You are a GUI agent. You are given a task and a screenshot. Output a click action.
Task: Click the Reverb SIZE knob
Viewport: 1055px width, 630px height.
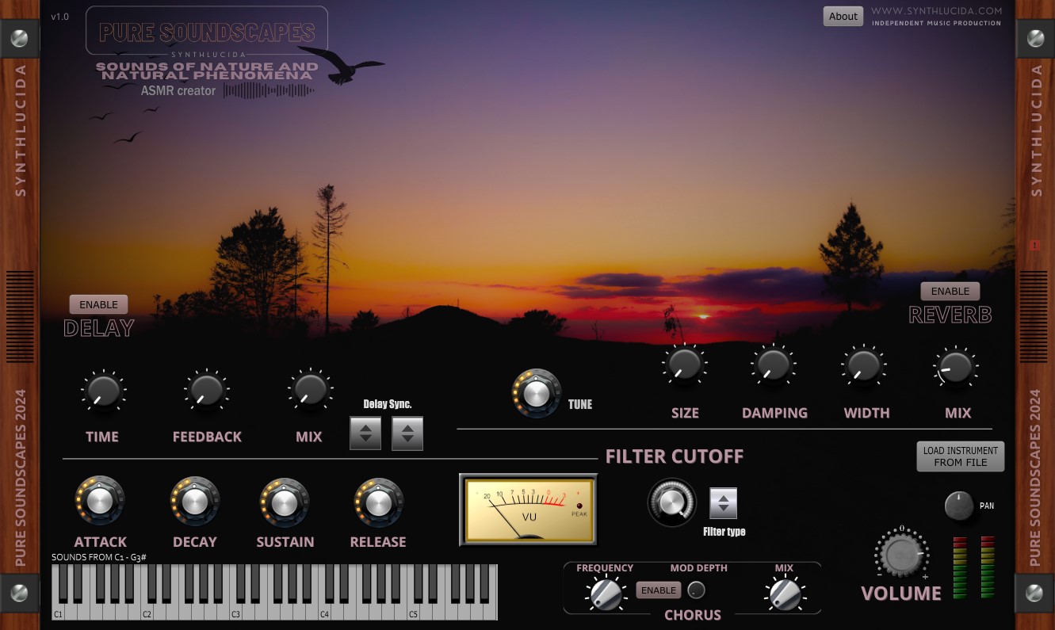[684, 365]
